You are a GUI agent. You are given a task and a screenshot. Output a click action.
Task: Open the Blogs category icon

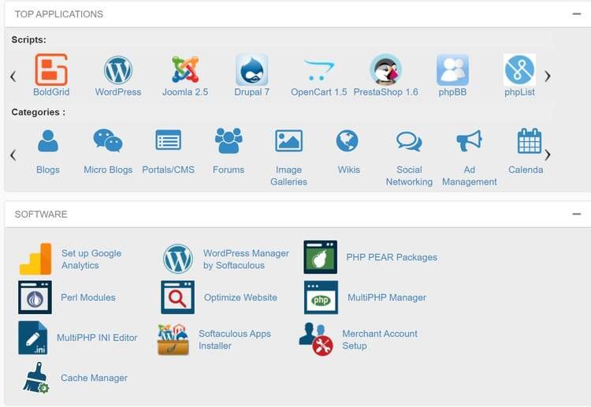click(x=48, y=140)
